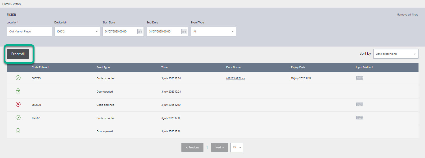
Task: Click red declined icon for code 289590
Action: click(18, 104)
